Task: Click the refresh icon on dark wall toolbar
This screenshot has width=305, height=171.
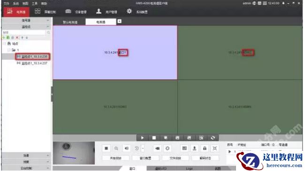Action: 213,138
